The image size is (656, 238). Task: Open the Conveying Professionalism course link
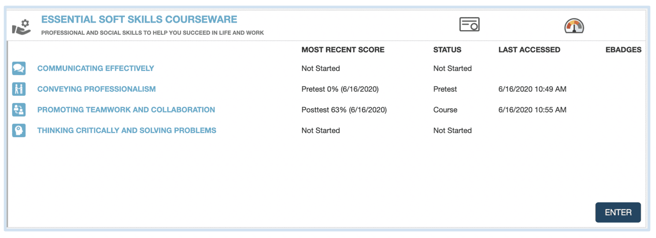click(97, 89)
